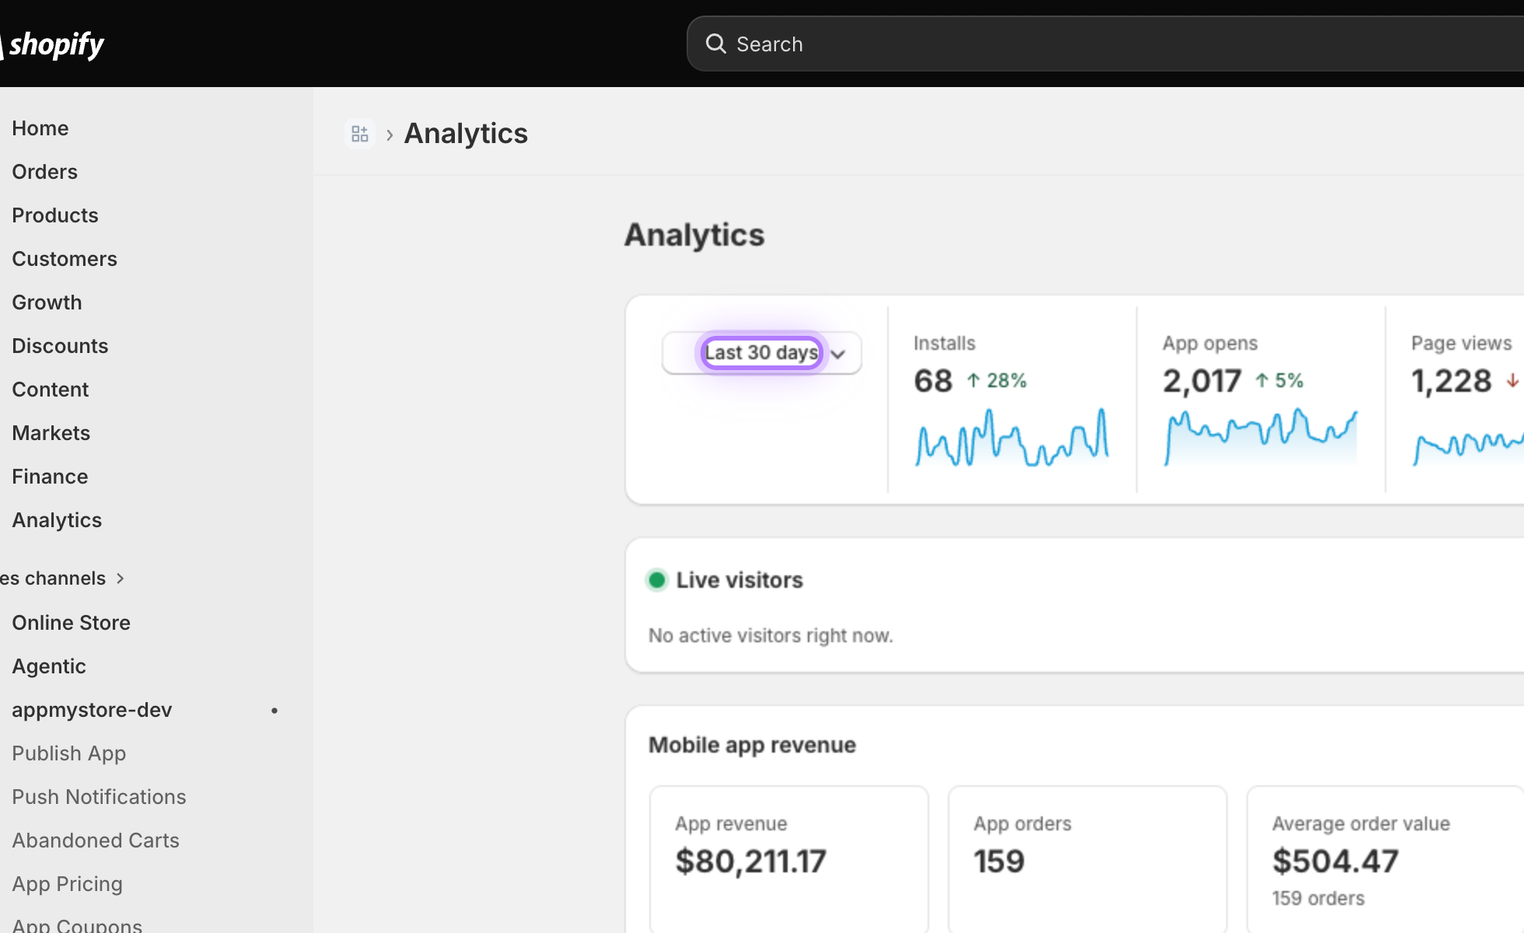Open Discounts in the sidebar

[60, 346]
